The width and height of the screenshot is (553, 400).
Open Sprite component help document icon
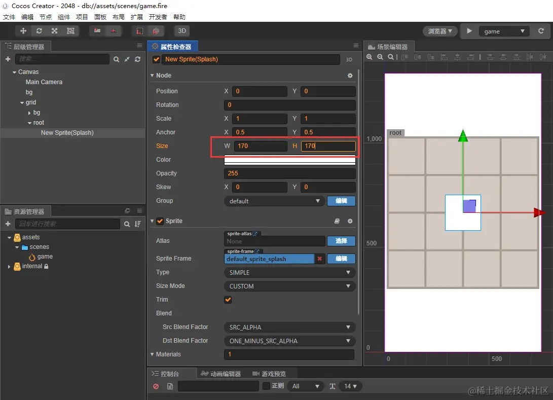pos(337,221)
